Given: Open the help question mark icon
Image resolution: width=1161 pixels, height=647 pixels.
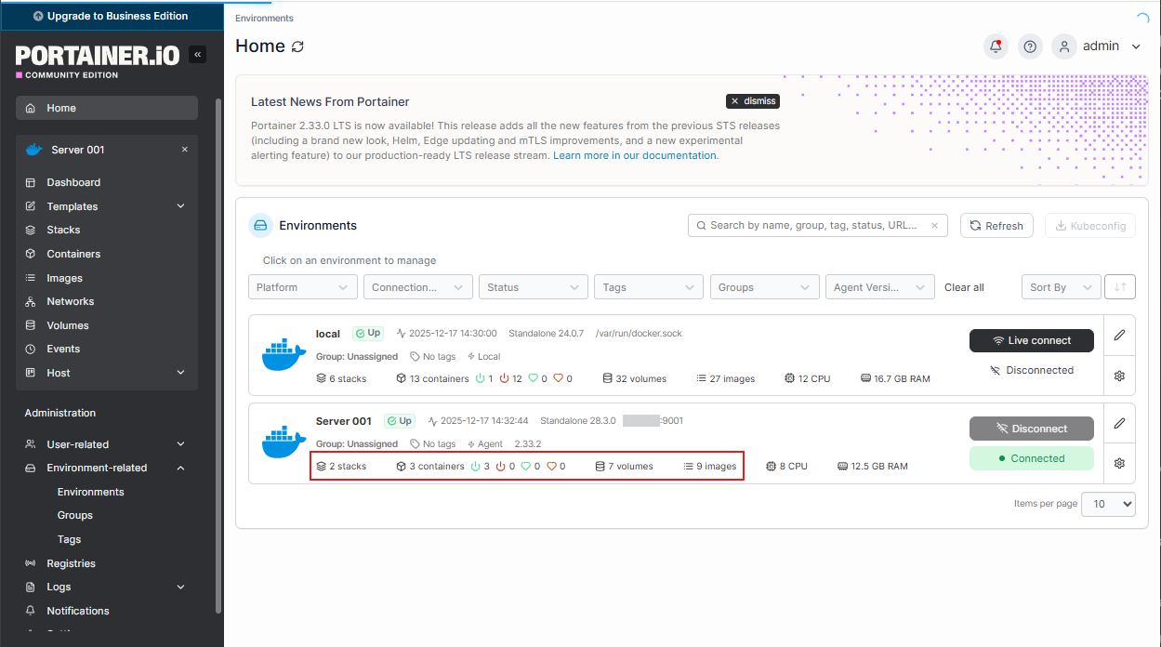Looking at the screenshot, I should pyautogui.click(x=1030, y=46).
